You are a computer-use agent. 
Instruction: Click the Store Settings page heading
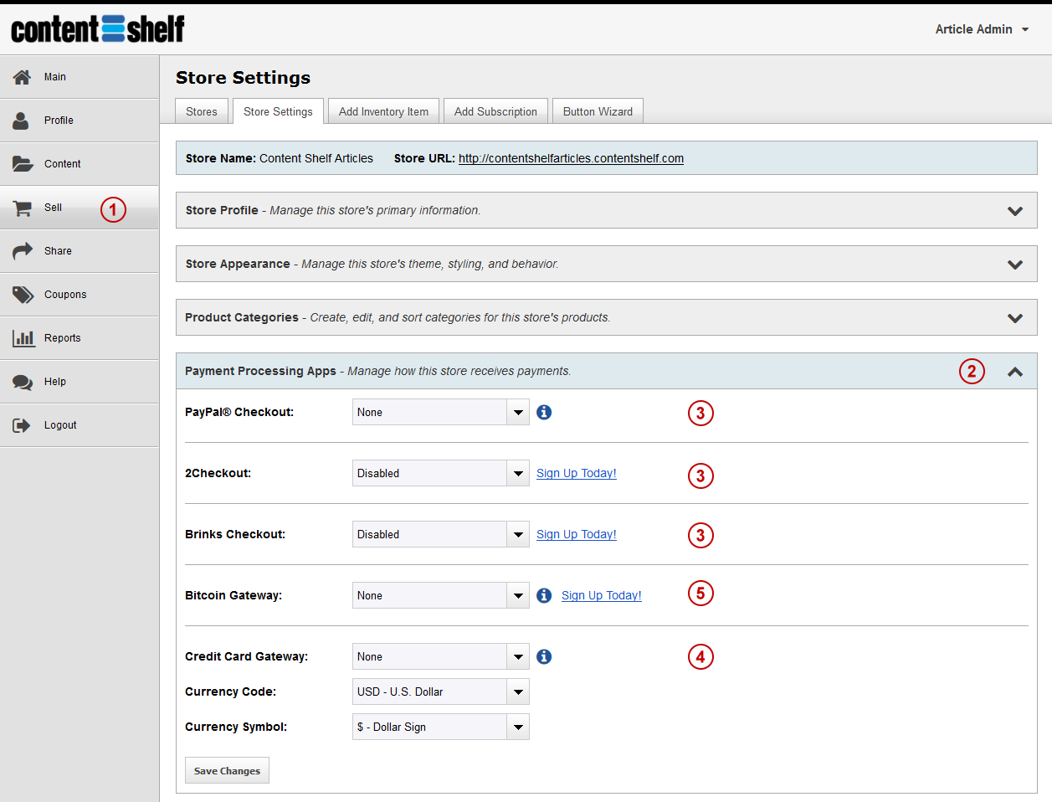(x=243, y=78)
